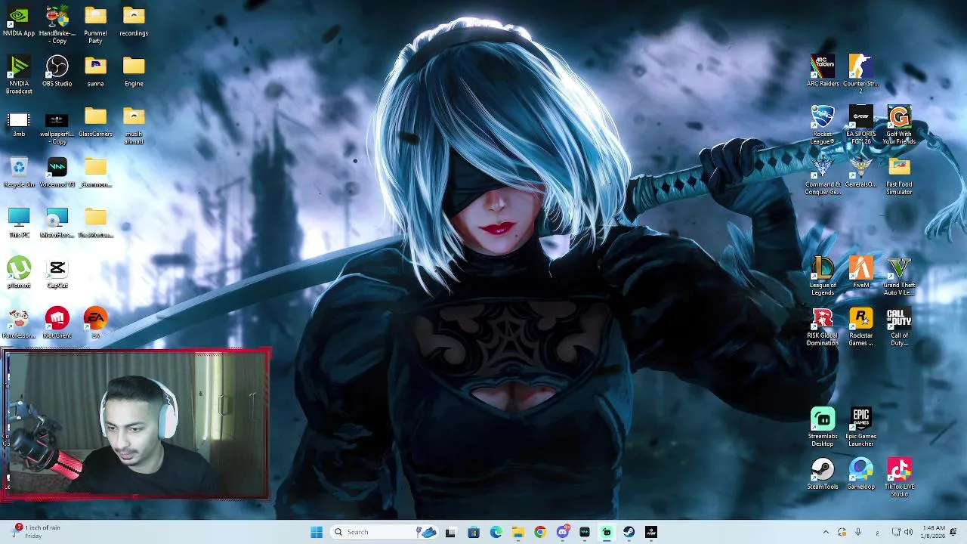This screenshot has width=967, height=544.
Task: Select the Riot Client shortcut
Action: pyautogui.click(x=57, y=323)
